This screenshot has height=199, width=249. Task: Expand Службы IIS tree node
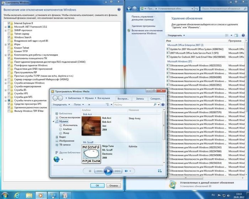coord(6,90)
